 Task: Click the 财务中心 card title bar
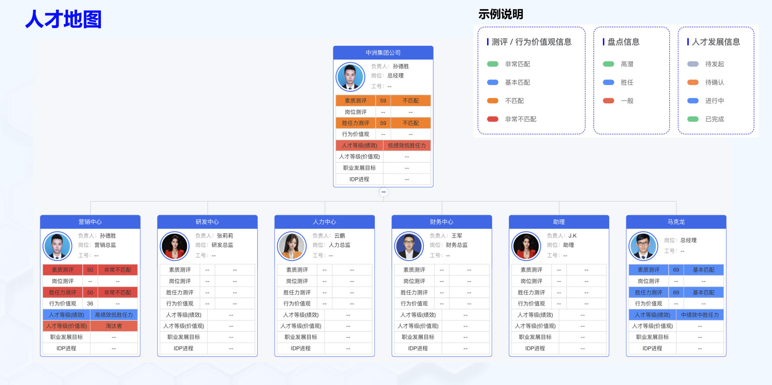click(x=441, y=221)
